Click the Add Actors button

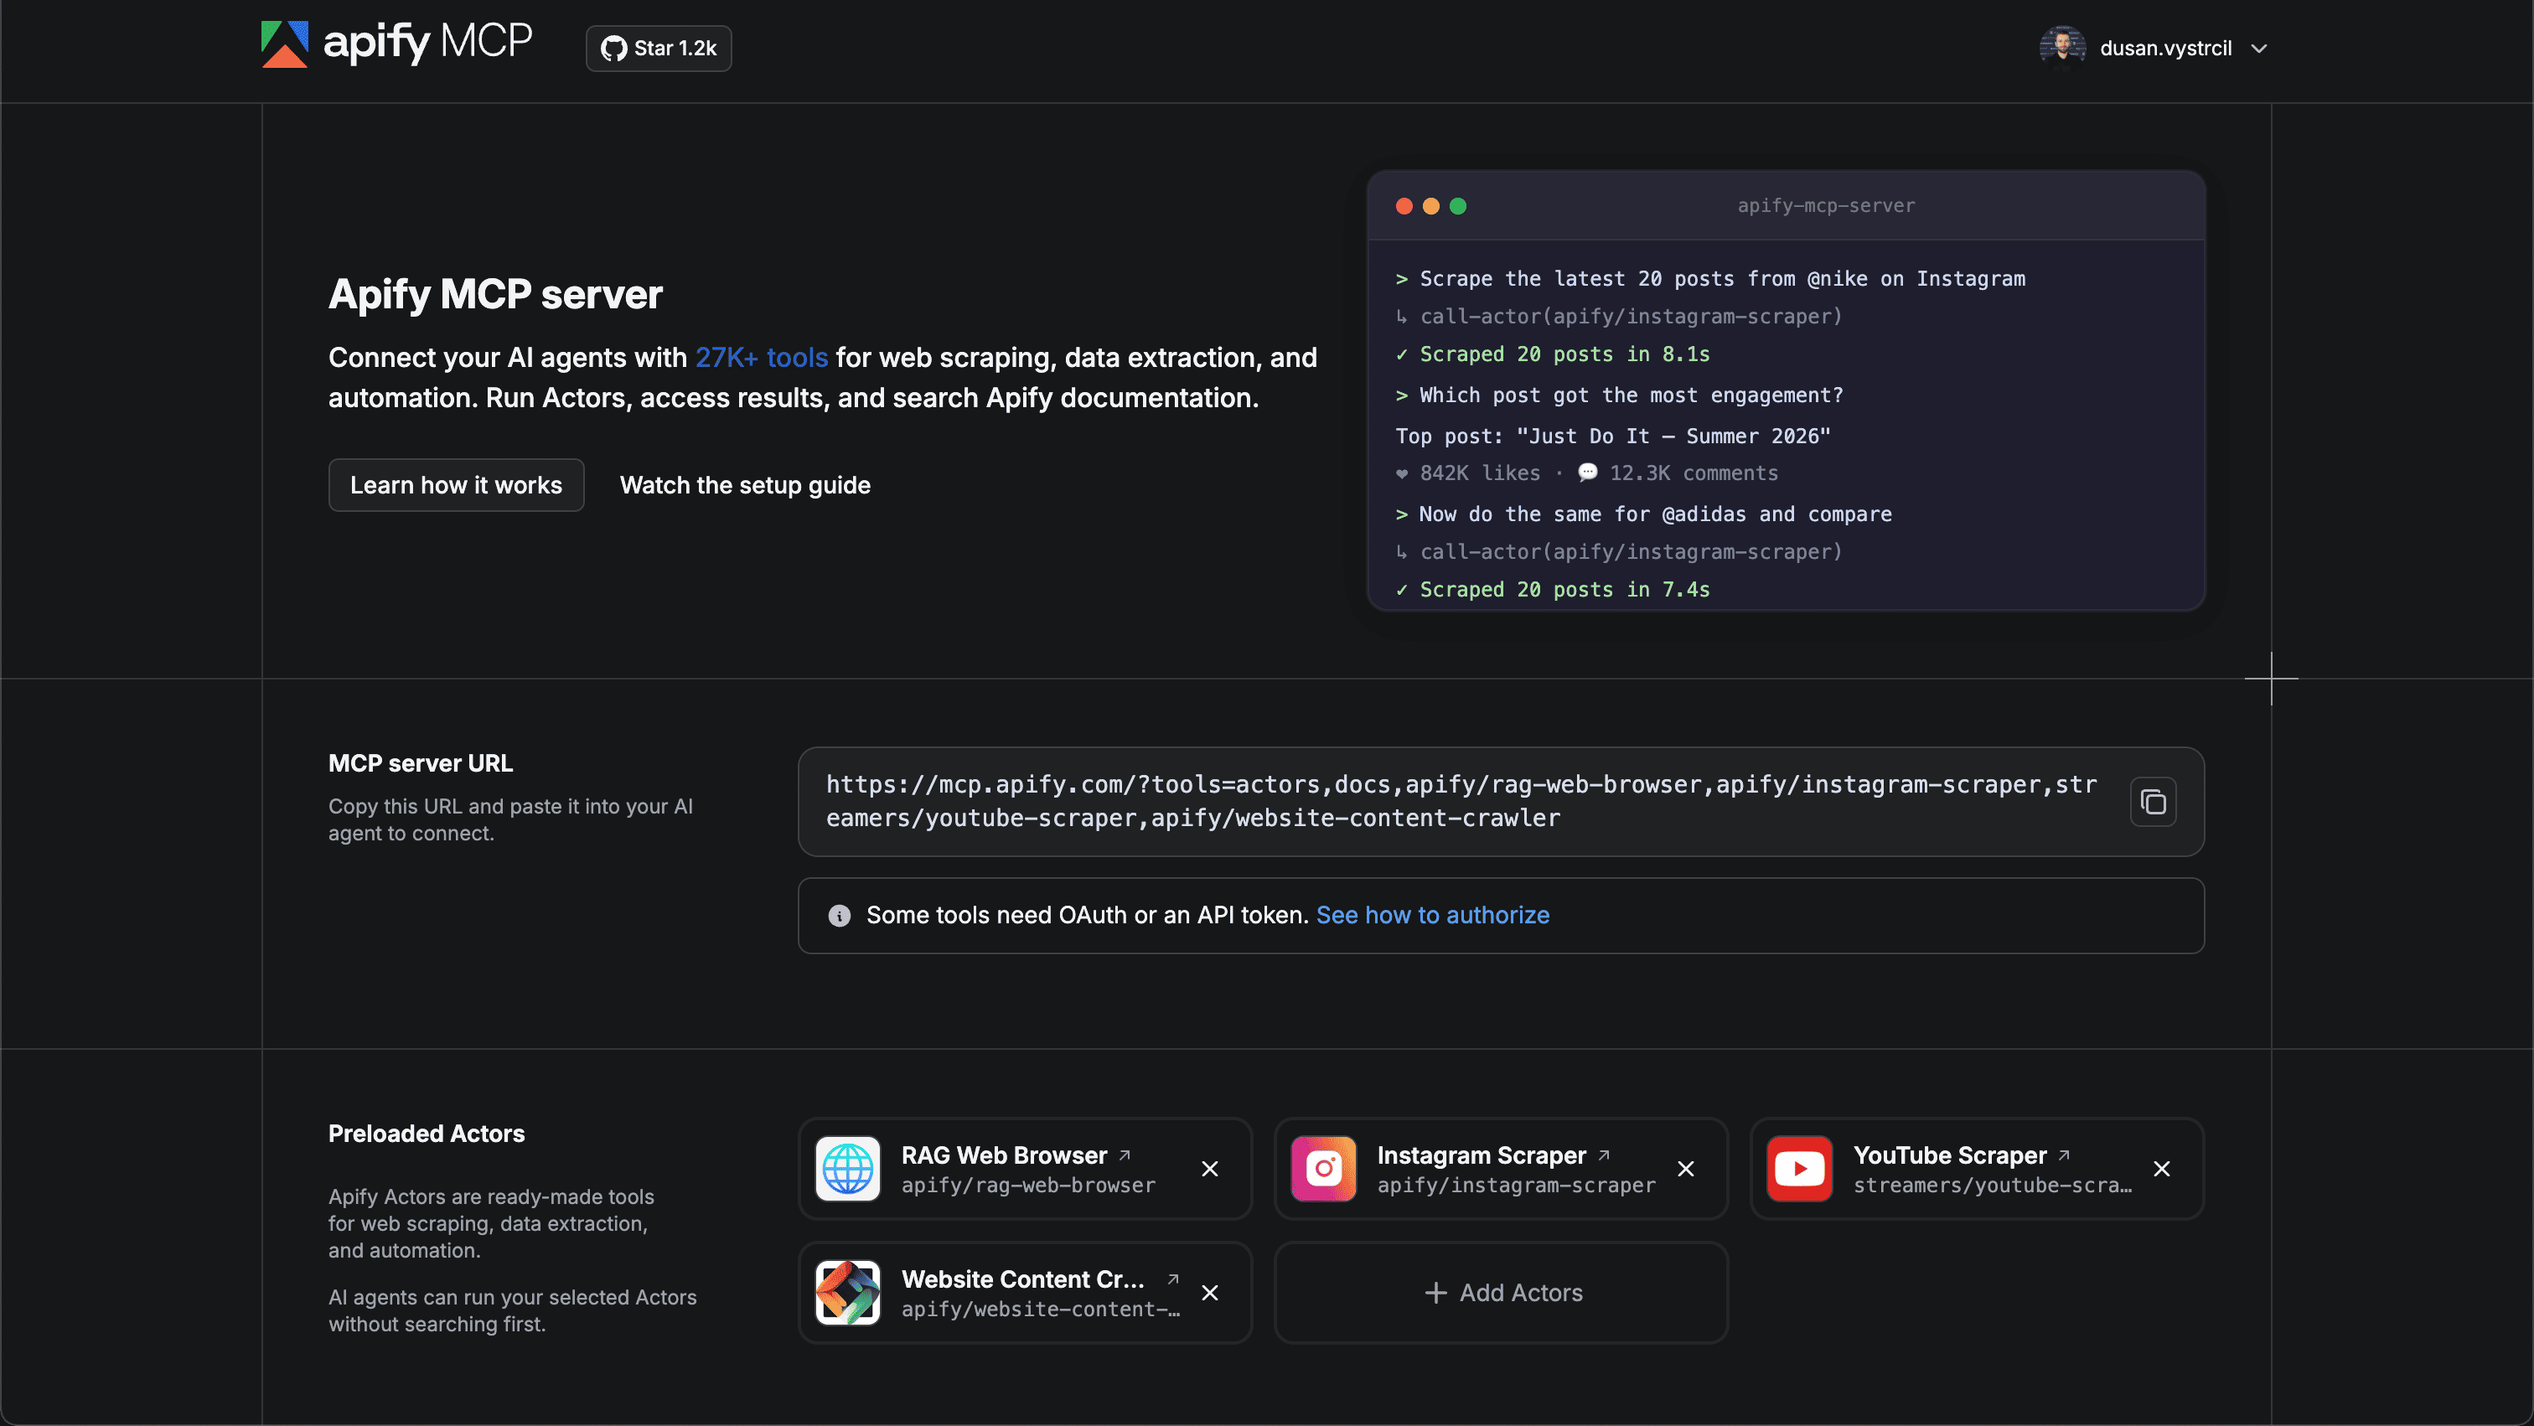point(1501,1292)
